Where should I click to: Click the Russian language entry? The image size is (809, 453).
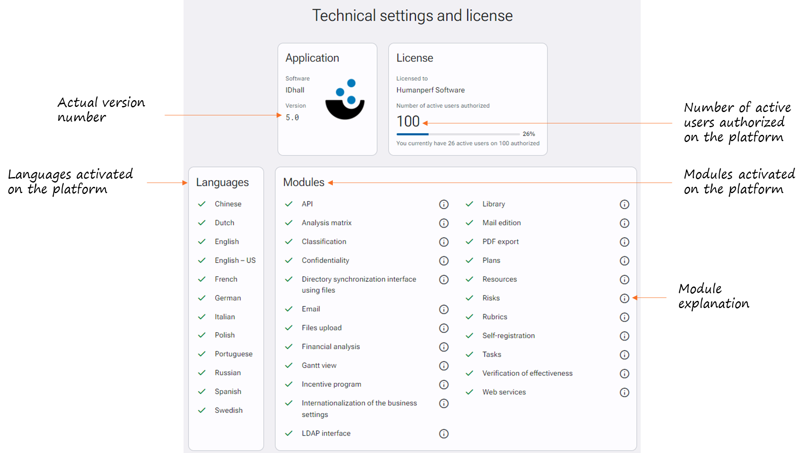coord(228,373)
